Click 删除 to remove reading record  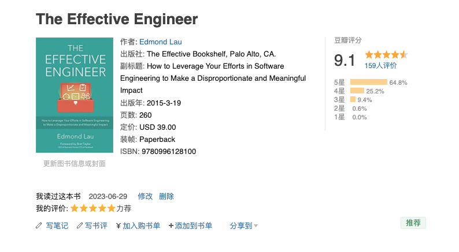pos(166,196)
